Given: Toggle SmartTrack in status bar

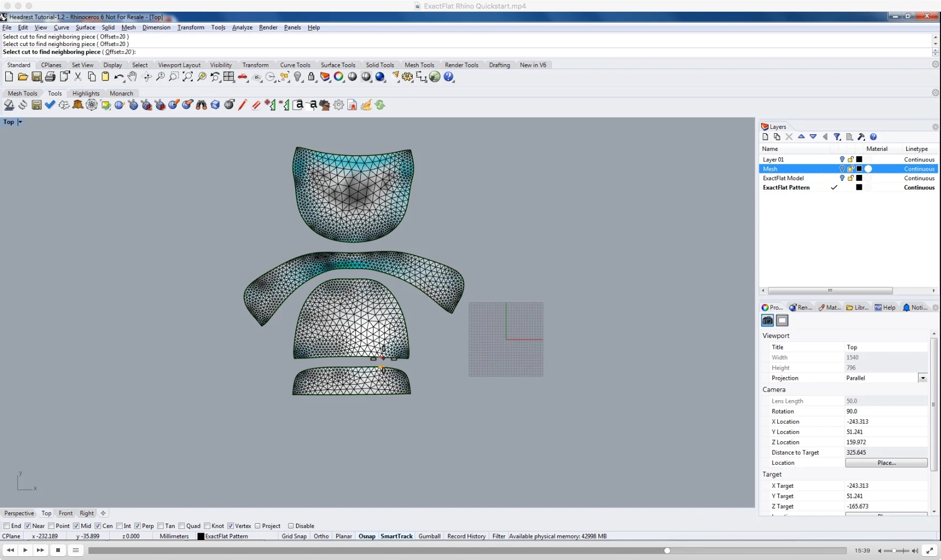Looking at the screenshot, I should 397,536.
